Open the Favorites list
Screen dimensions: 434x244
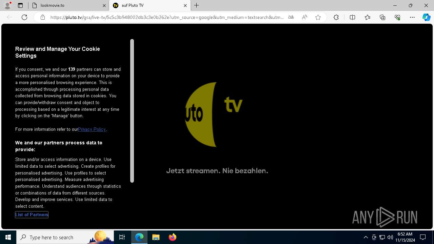click(x=368, y=17)
